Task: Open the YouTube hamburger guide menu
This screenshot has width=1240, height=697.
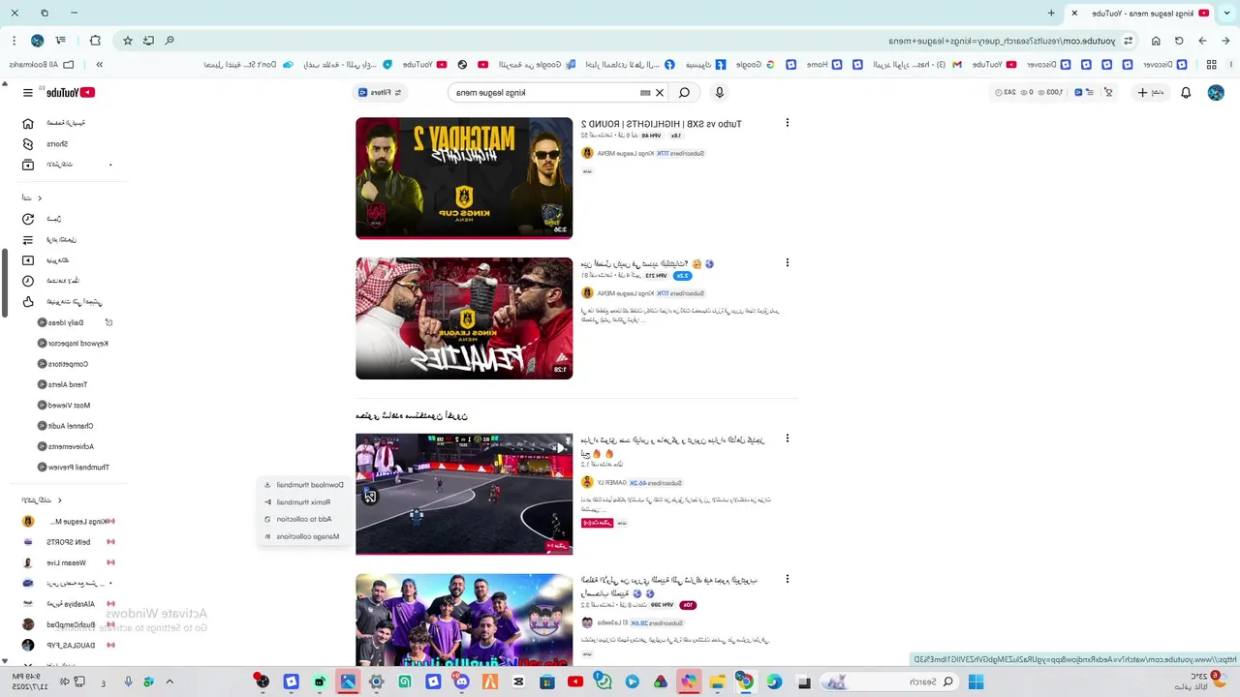Action: 27,92
